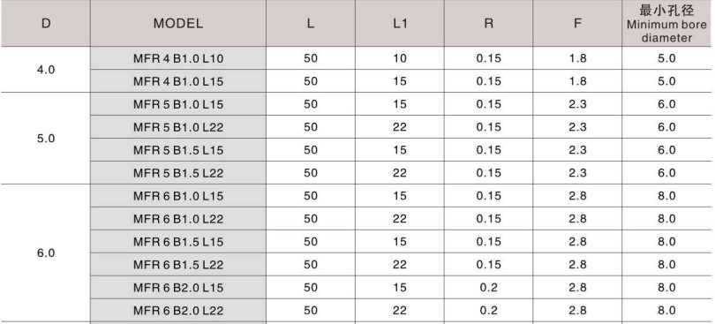Select model MFR 4 B1.0 L15
This screenshot has height=324, width=715.
178,81
